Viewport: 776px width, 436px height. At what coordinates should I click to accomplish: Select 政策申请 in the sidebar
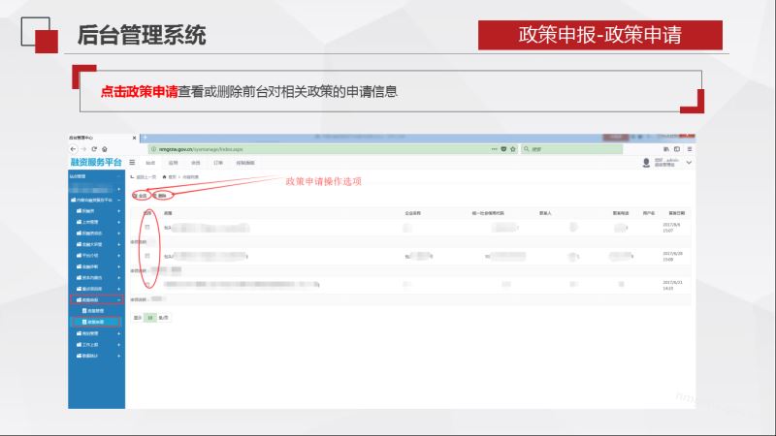point(99,322)
